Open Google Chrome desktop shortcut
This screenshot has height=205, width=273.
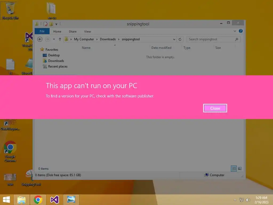(x=10, y=151)
